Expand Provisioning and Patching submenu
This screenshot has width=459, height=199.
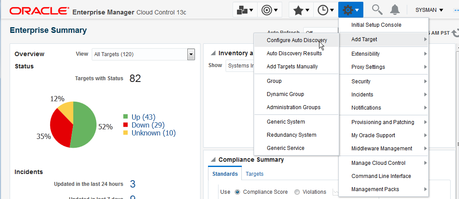coord(384,122)
